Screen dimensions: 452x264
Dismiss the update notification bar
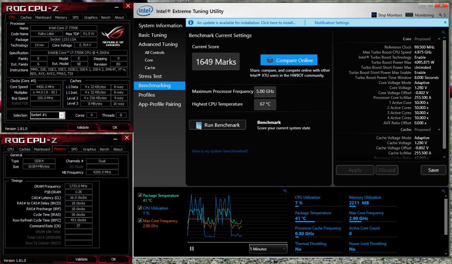pyautogui.click(x=445, y=23)
